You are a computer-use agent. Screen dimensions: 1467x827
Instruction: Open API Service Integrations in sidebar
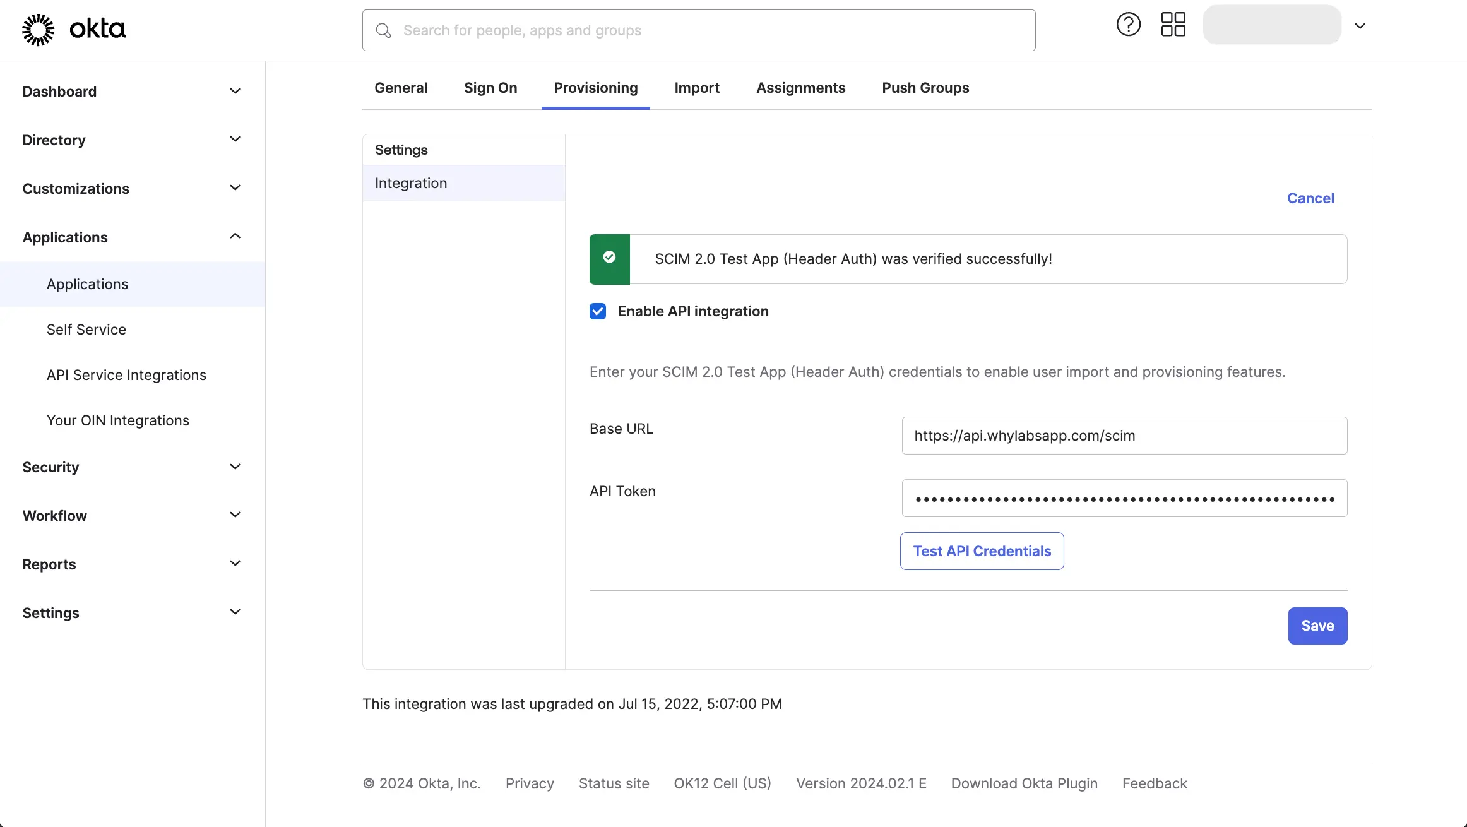pyautogui.click(x=126, y=374)
